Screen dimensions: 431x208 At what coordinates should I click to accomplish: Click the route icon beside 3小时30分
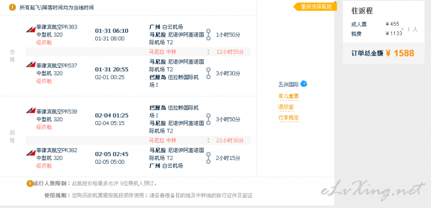(x=208, y=73)
